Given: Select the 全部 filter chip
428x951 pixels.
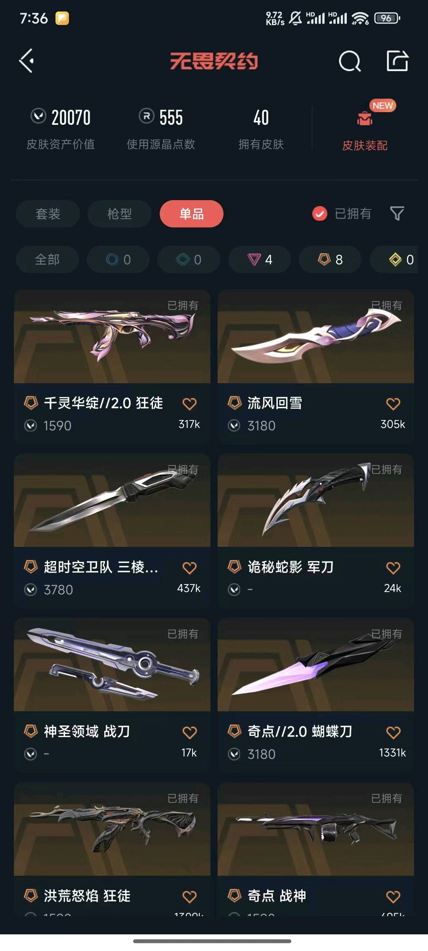Looking at the screenshot, I should click(47, 260).
